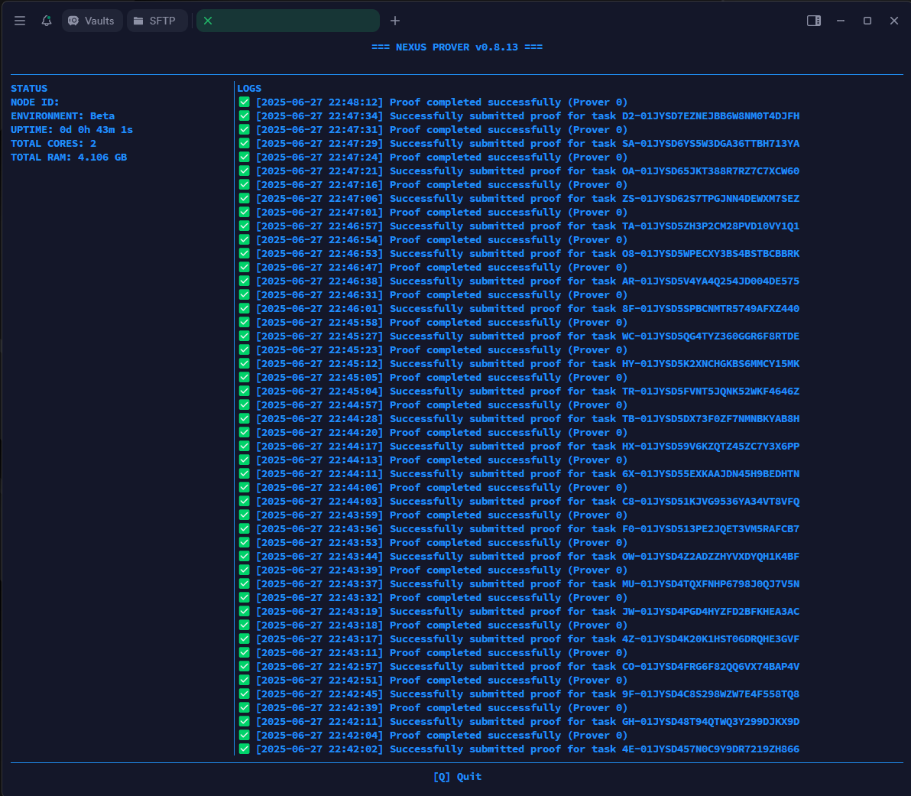The image size is (911, 796).
Task: Close the application window
Action: click(x=894, y=21)
